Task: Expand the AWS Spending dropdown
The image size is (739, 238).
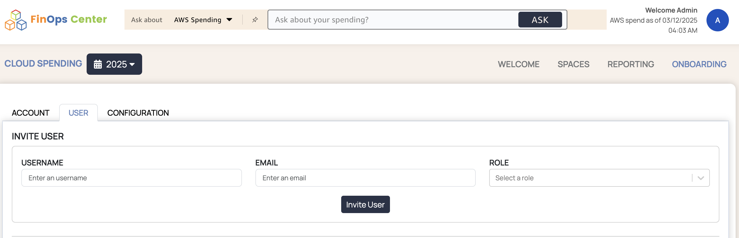Action: [203, 20]
